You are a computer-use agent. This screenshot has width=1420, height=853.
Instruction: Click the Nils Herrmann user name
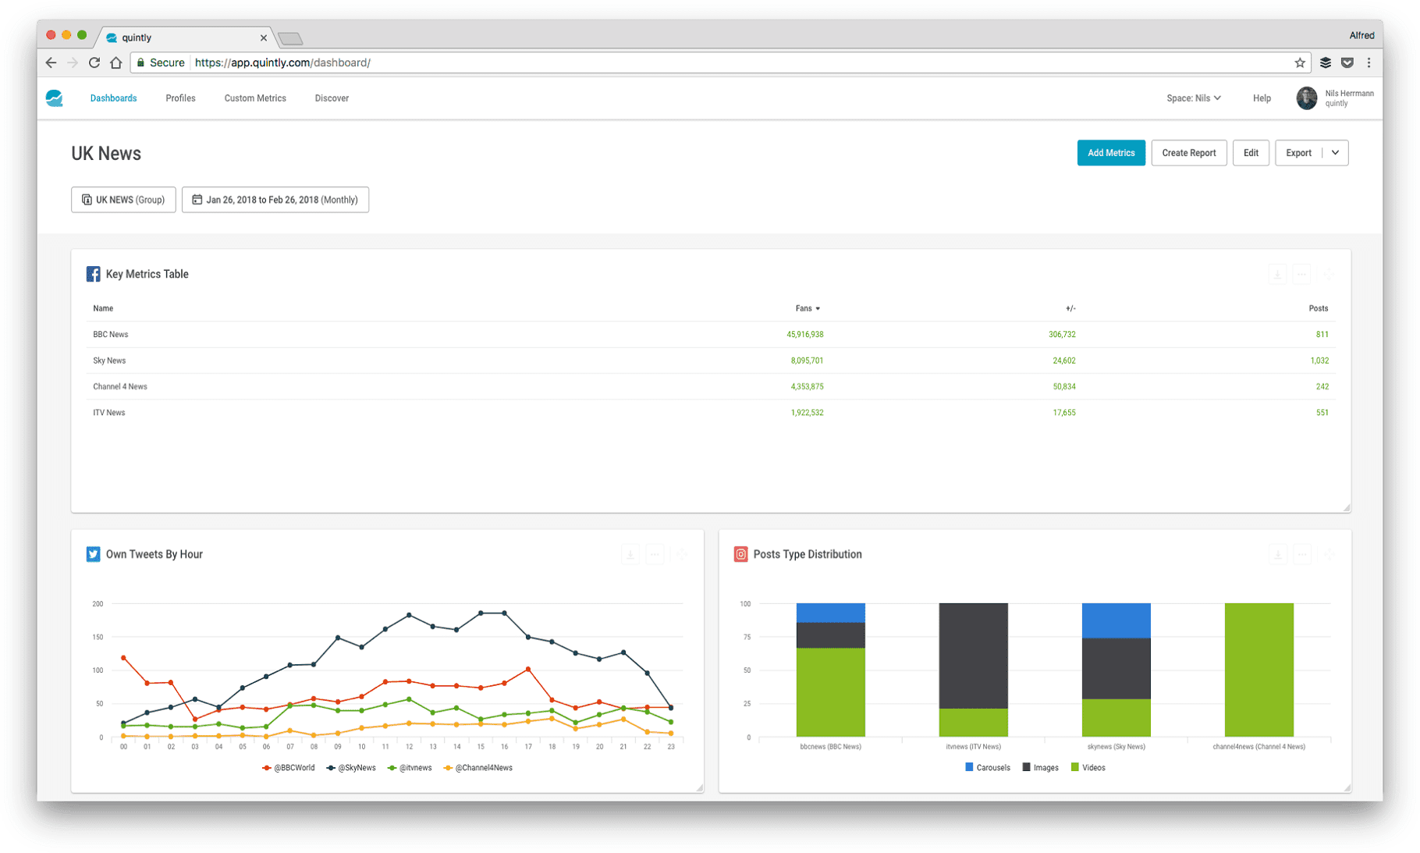[1349, 94]
